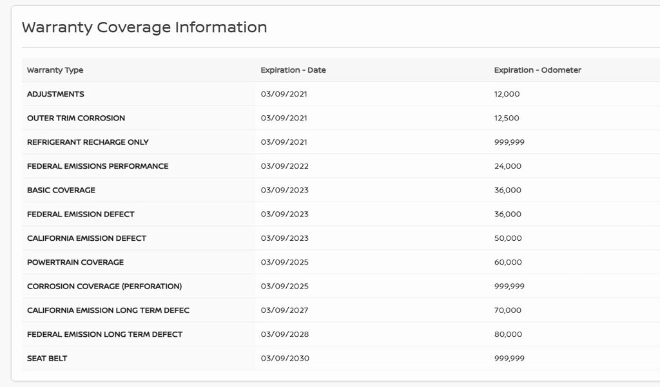This screenshot has height=387, width=660.
Task: Select the FEDERAL EMISSION DEFECT entry
Action: [x=81, y=214]
